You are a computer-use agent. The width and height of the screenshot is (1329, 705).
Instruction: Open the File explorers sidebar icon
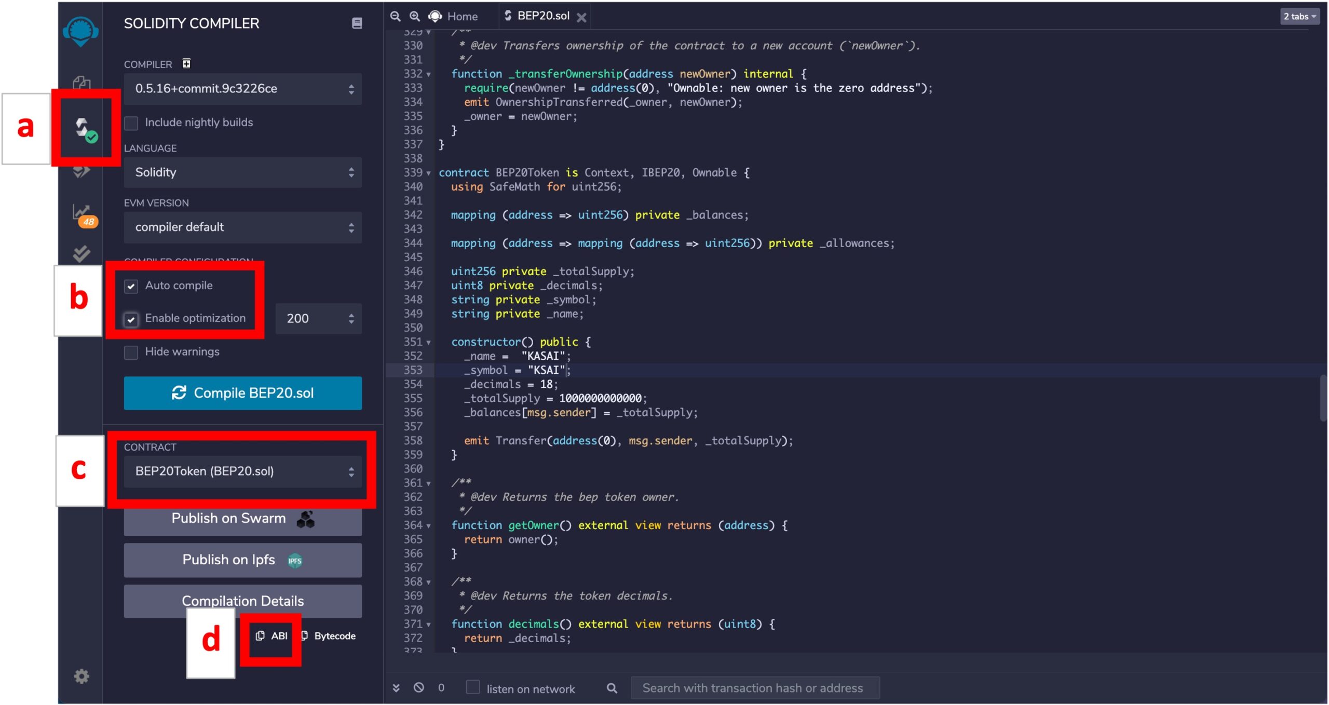pyautogui.click(x=82, y=82)
